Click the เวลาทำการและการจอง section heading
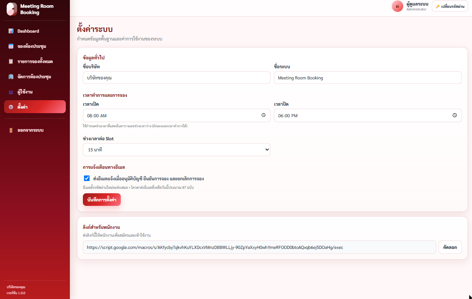 (x=105, y=95)
